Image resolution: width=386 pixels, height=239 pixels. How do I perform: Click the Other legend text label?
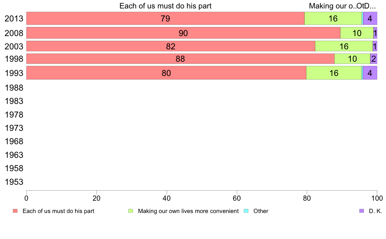(261, 211)
